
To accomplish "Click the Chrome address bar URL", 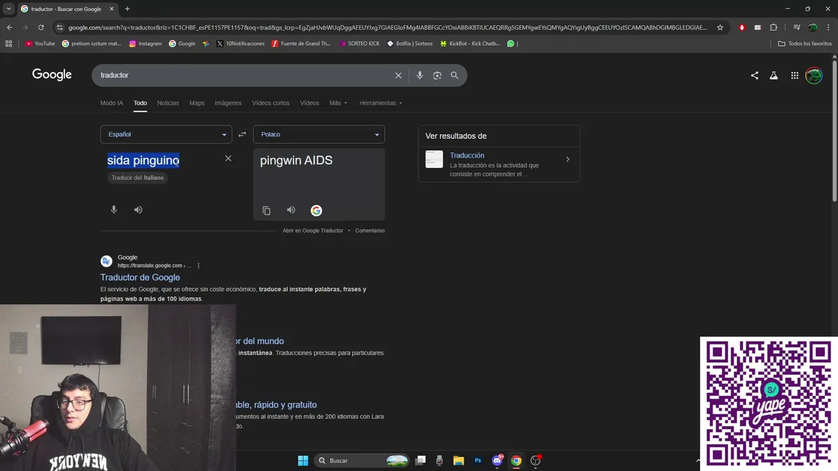I will point(388,27).
